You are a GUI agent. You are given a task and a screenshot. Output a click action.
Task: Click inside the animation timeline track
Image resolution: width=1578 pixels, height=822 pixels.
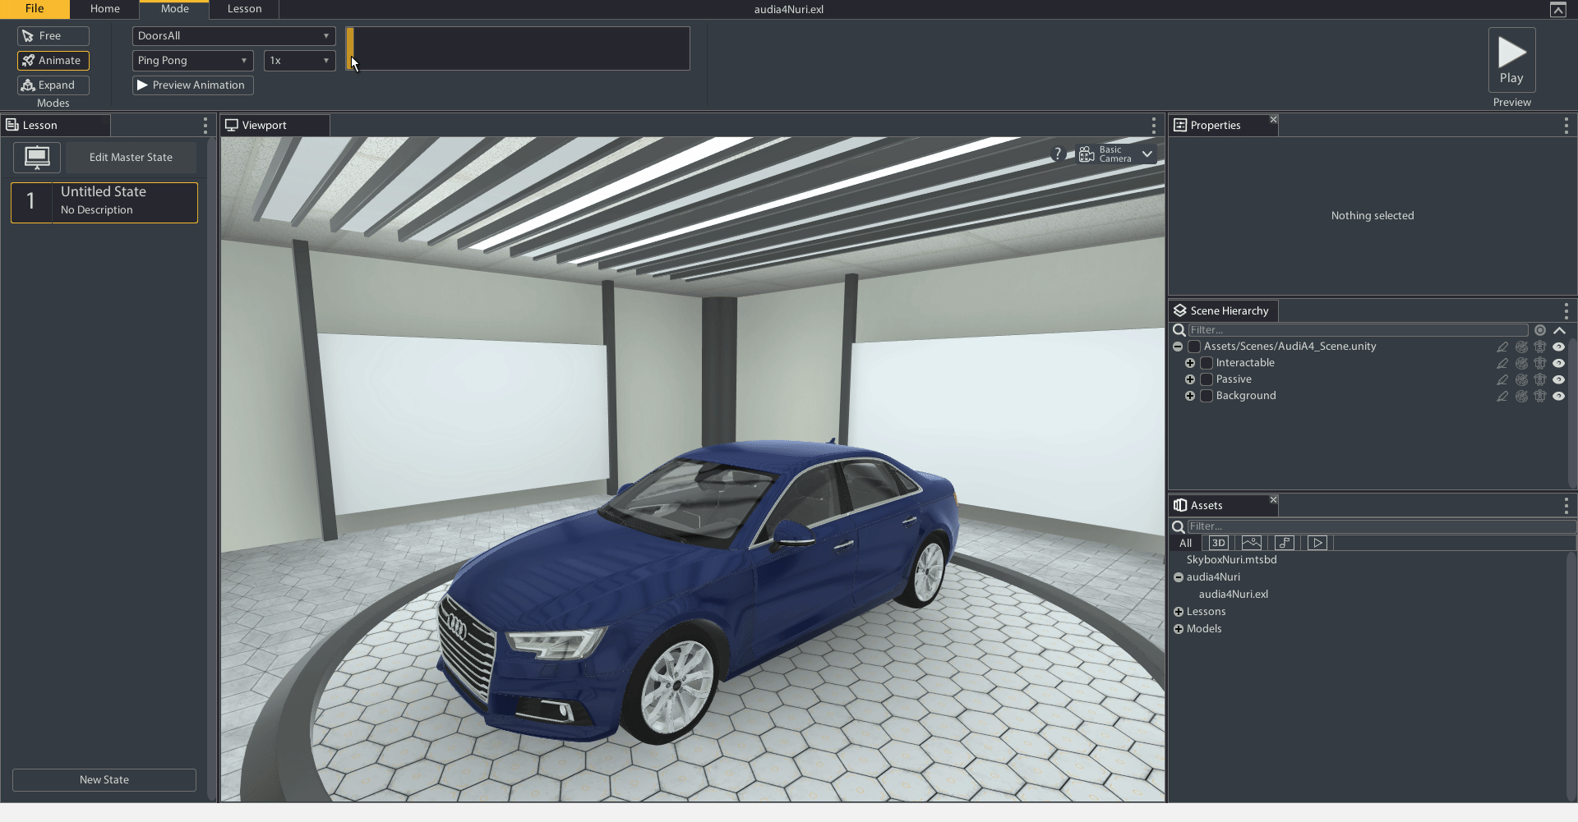pyautogui.click(x=518, y=48)
